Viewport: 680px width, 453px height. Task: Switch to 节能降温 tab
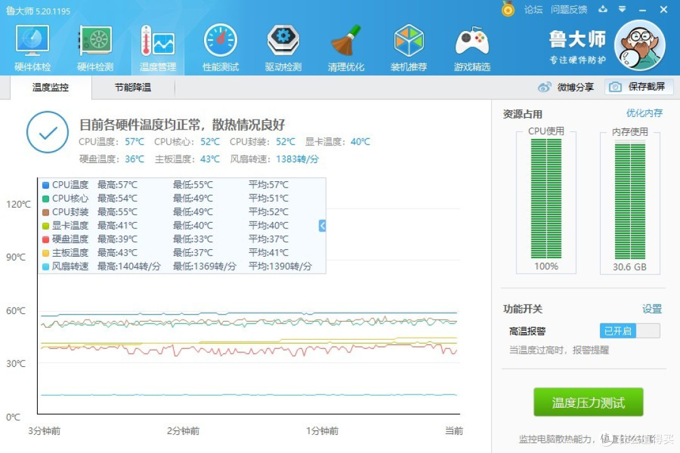133,87
